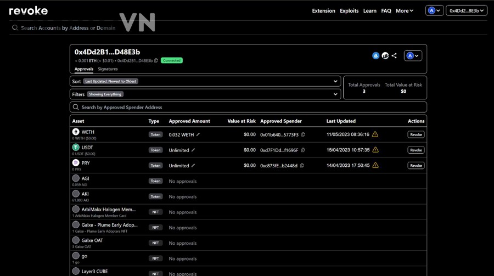Viewport: 494px width, 276px height.
Task: Revoke the USDT approval
Action: [416, 150]
